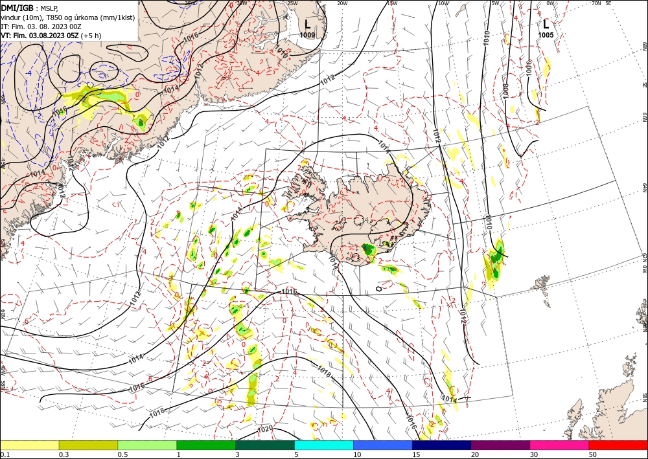Click the 25W longitude label
This screenshot has height=459, width=648.
292,3
